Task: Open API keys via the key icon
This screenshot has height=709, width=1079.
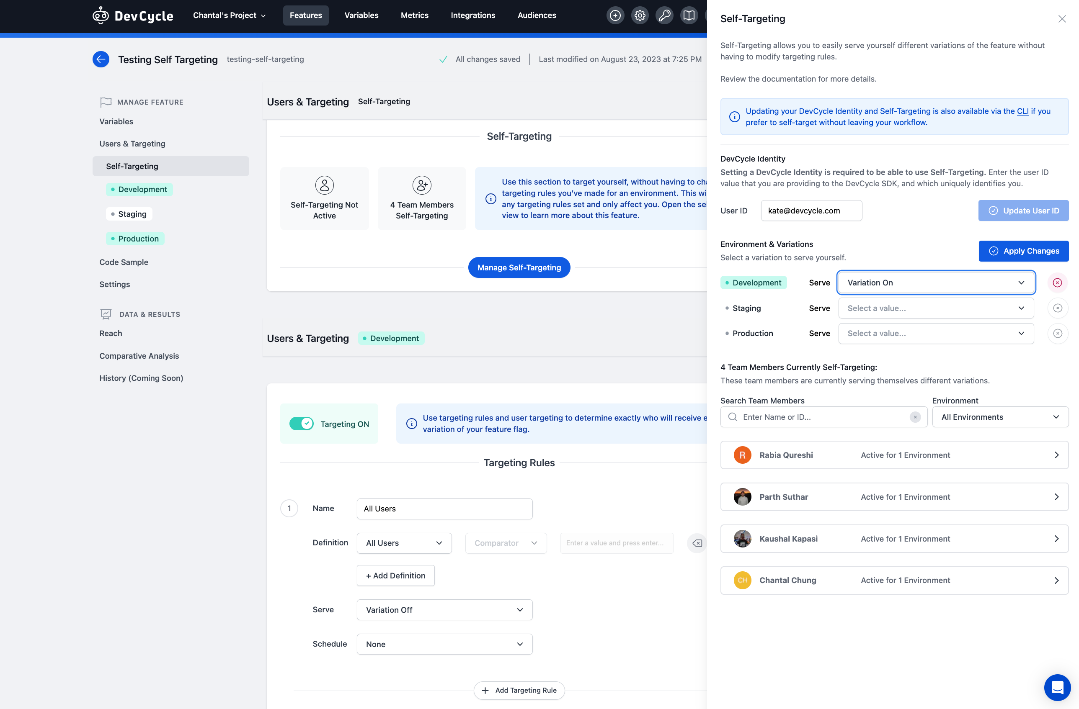Action: click(x=665, y=15)
